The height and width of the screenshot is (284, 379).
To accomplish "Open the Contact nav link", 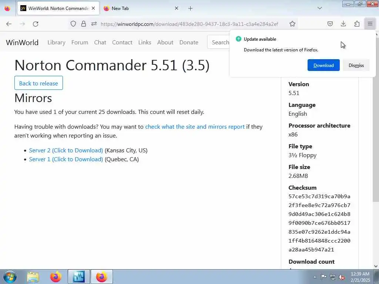I will pos(122,43).
